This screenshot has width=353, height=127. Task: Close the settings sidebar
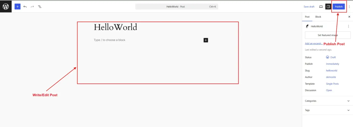tap(349, 17)
